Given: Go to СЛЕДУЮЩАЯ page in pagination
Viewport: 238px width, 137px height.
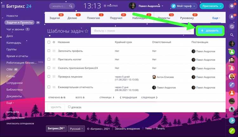Looking at the screenshot, I should pyautogui.click(x=149, y=98).
